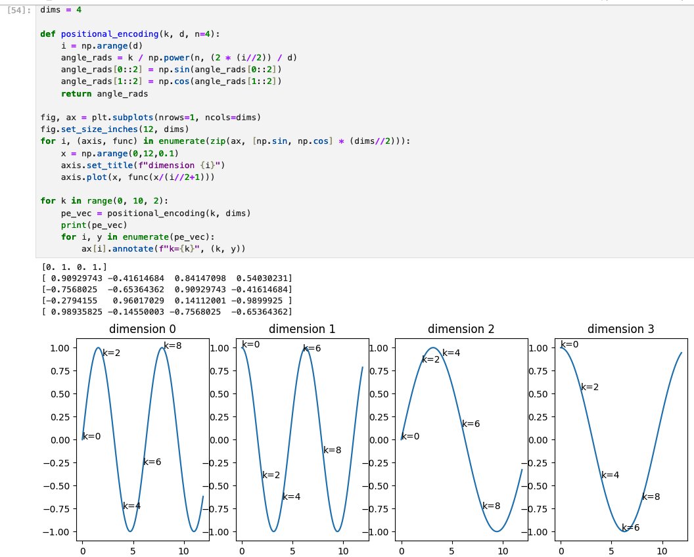Click the k=0 annotation in dimension 0 plot

tap(91, 436)
